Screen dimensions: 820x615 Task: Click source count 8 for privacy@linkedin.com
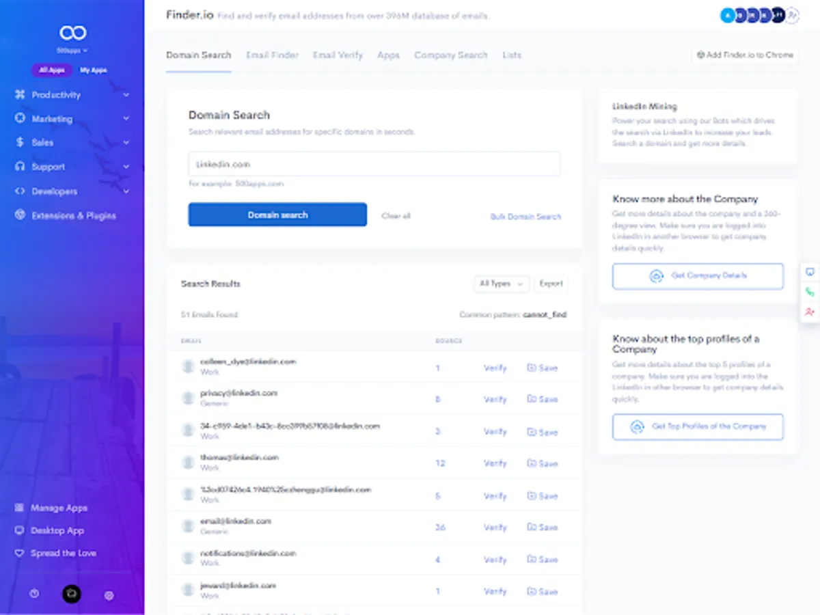coord(438,399)
